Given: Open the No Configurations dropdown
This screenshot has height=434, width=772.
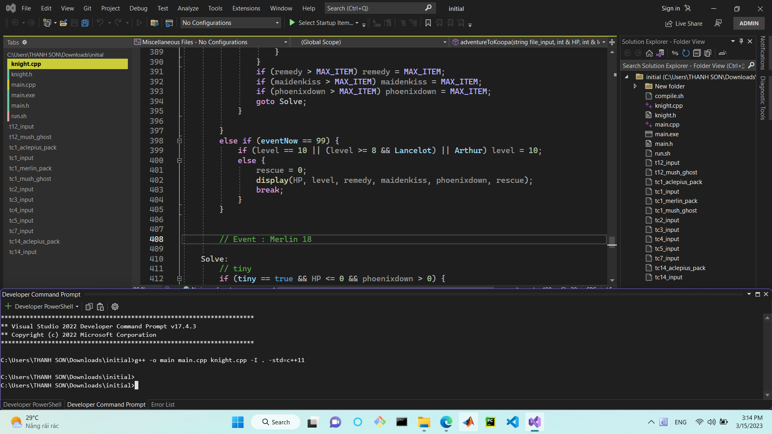Looking at the screenshot, I should (230, 23).
